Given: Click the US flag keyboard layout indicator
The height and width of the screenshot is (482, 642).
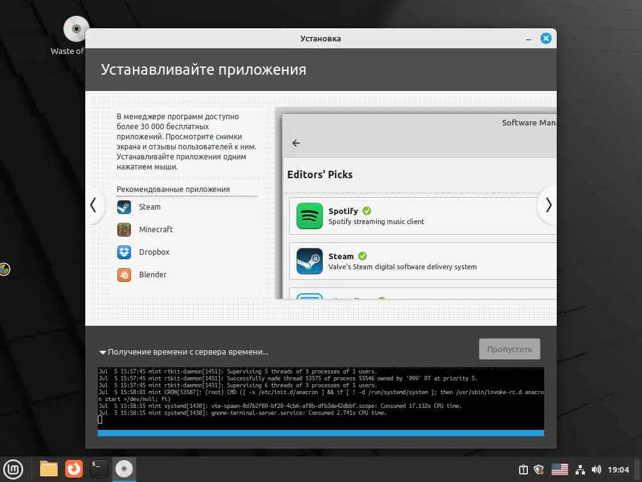Looking at the screenshot, I should 559,469.
